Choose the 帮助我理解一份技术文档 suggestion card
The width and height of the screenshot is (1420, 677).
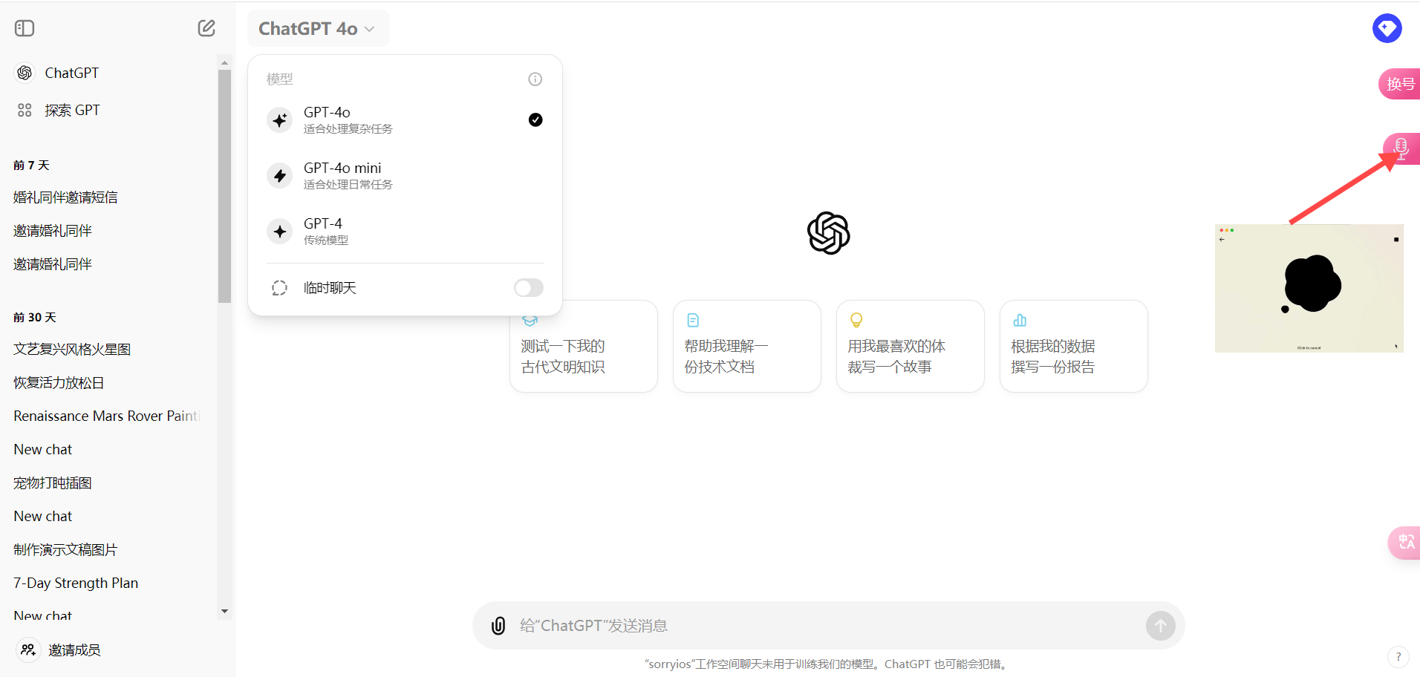tap(747, 346)
